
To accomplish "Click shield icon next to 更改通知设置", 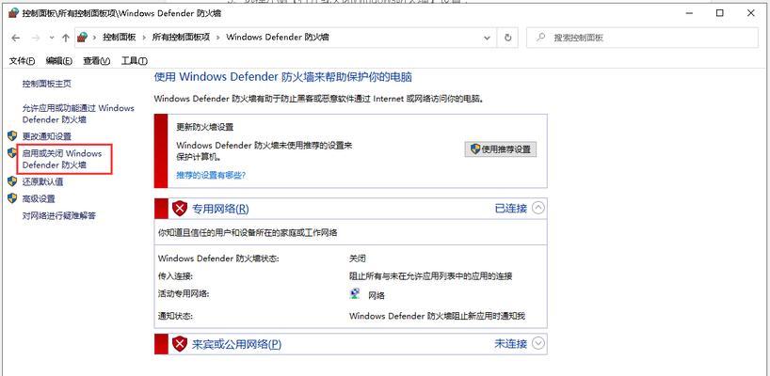I will 12,135.
